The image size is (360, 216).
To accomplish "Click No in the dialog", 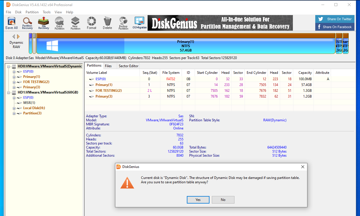I will [x=223, y=199].
